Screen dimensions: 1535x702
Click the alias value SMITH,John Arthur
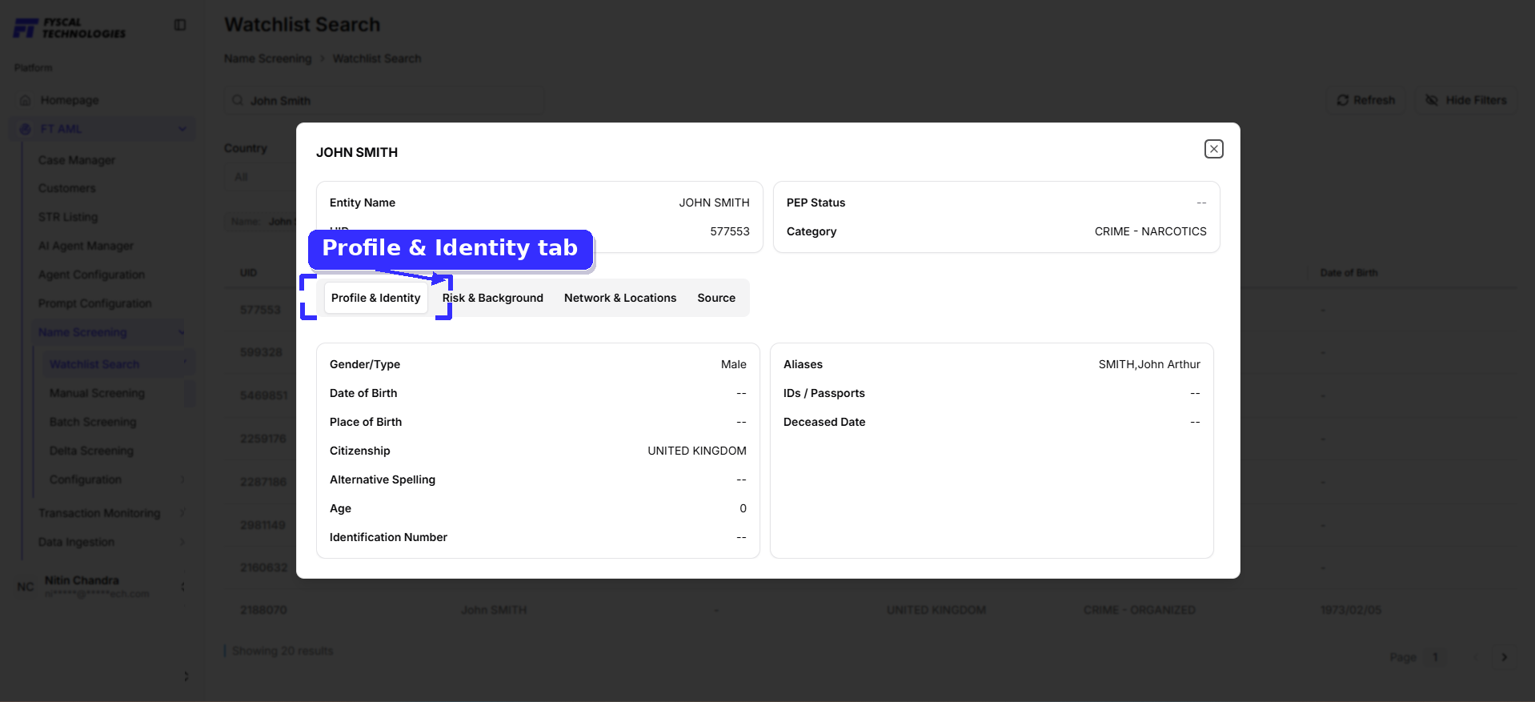coord(1149,364)
